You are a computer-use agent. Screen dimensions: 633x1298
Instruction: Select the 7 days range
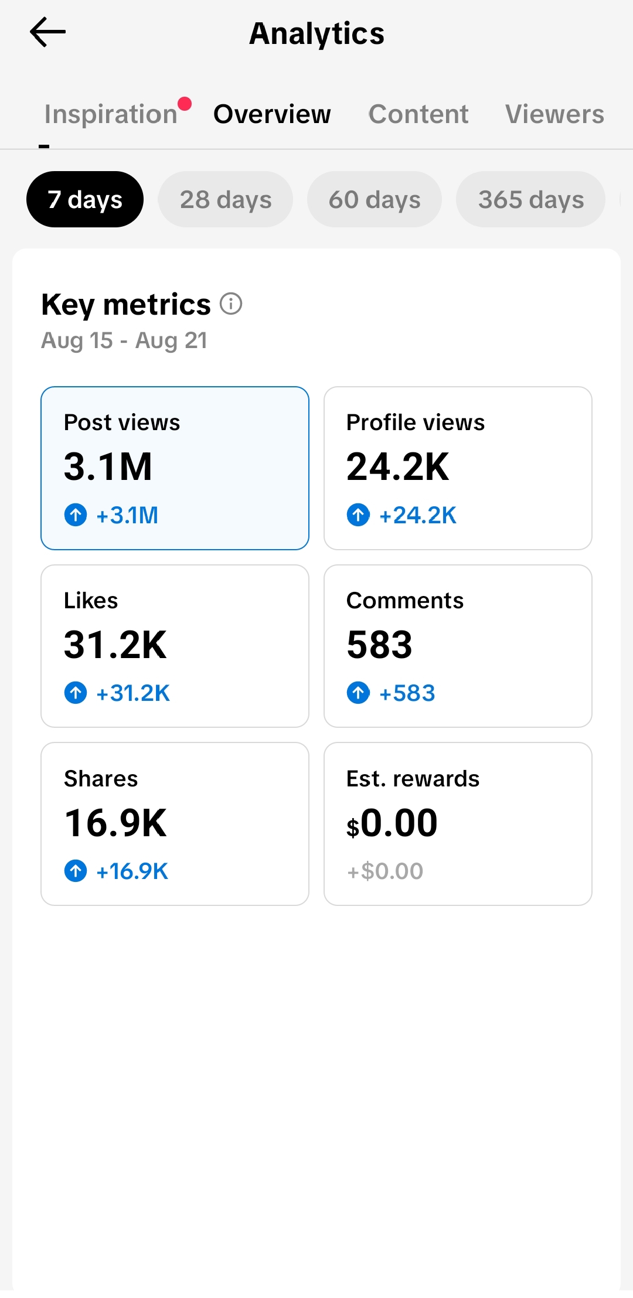click(x=85, y=199)
